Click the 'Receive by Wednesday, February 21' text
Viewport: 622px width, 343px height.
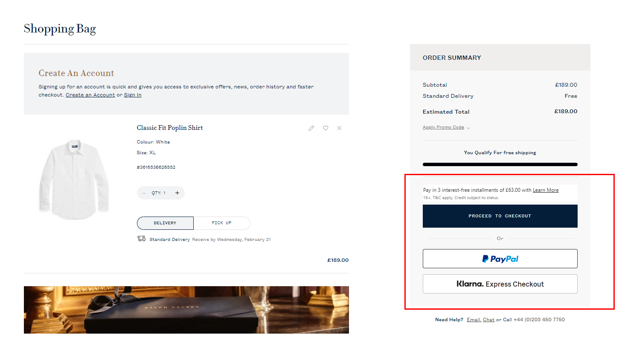click(x=231, y=240)
